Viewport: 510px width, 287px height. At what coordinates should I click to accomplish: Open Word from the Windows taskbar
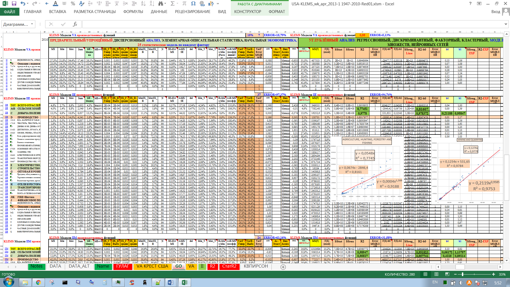pos(170,282)
